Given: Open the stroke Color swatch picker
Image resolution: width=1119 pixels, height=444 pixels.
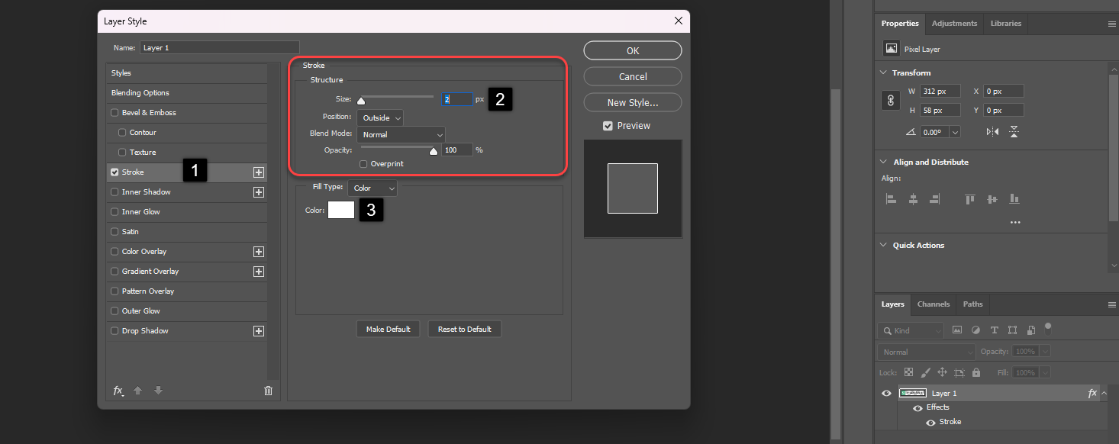Looking at the screenshot, I should coord(340,209).
